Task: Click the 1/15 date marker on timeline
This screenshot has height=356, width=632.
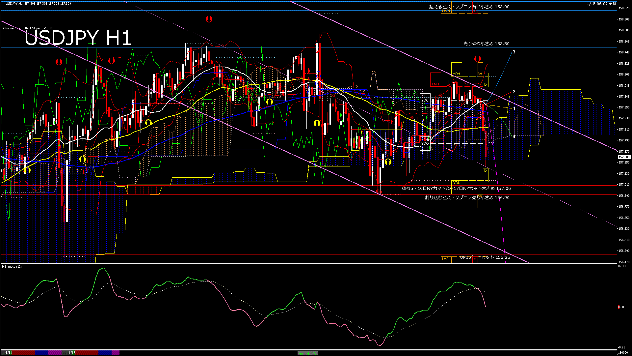Action: [x=72, y=353]
